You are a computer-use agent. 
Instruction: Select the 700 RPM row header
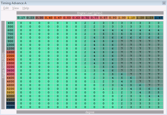[x=10, y=34]
